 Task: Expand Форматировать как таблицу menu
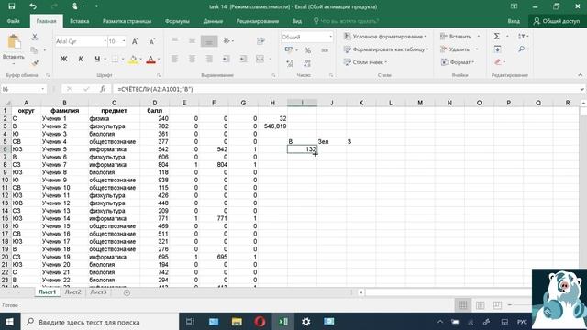[385, 49]
